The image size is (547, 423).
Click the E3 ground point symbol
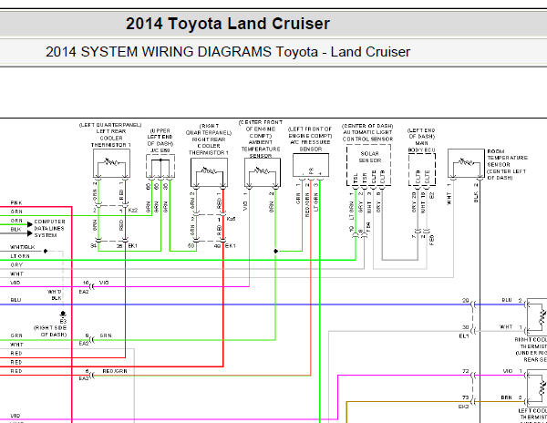coord(63,314)
